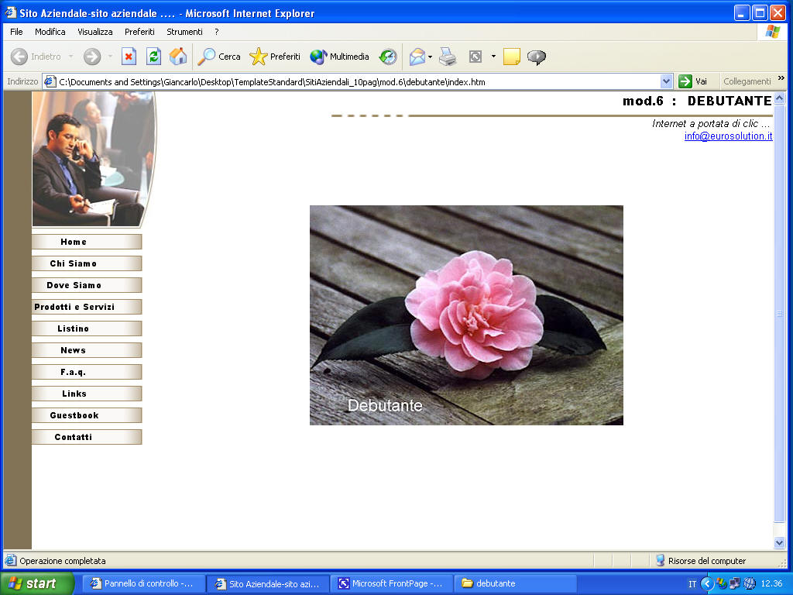Click the Sito Aziendale taskbar button

pos(268,584)
